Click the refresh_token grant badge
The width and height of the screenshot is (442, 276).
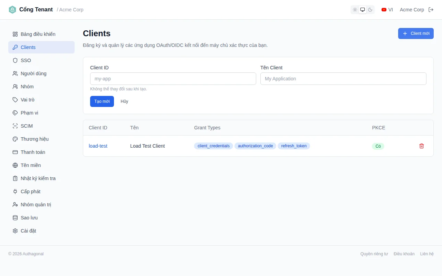294,146
